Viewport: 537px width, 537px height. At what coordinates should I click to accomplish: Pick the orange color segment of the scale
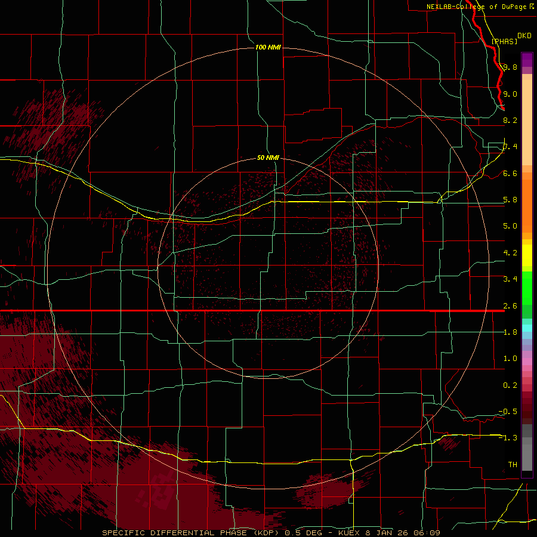(527, 205)
